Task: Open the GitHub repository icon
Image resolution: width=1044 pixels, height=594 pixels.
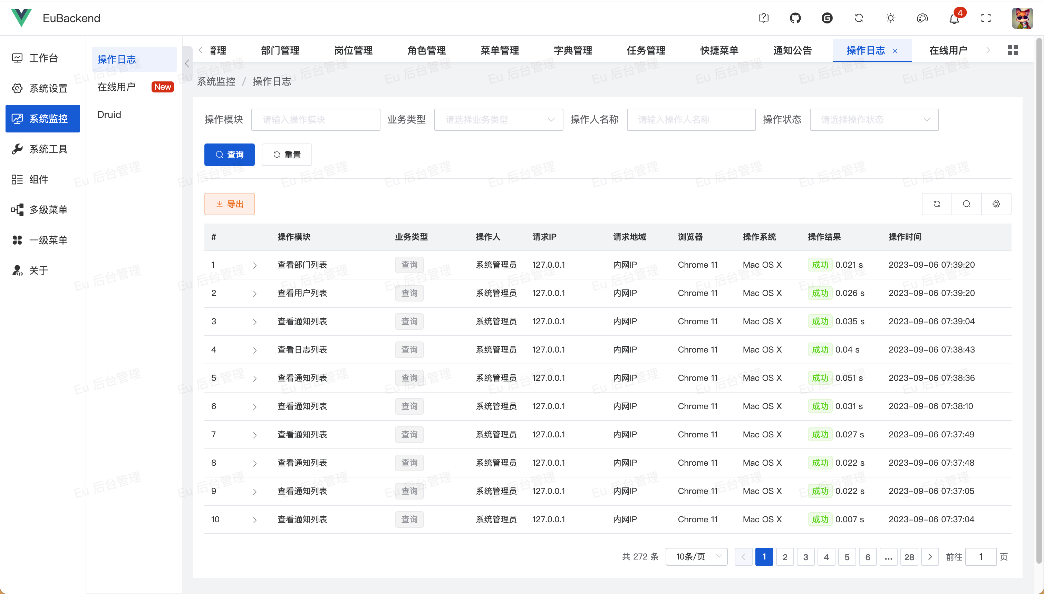Action: pyautogui.click(x=795, y=18)
